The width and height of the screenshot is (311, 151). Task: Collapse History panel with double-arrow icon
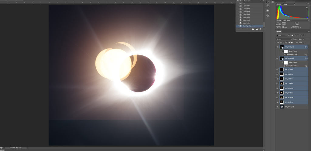point(260,1)
